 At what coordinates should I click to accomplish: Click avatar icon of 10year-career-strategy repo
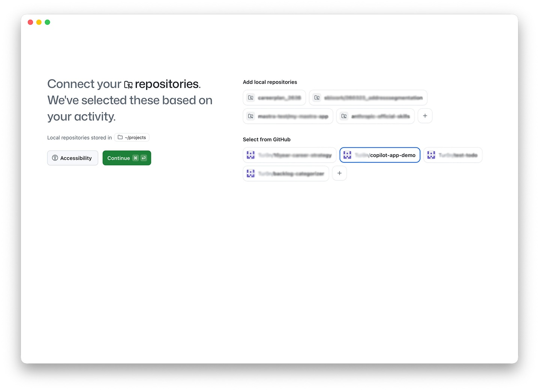(251, 155)
